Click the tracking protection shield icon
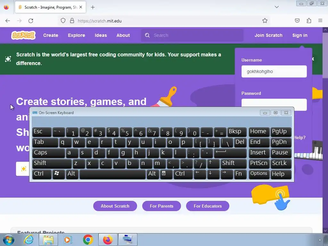Viewport: 328px width, 246px height. pos(63,20)
